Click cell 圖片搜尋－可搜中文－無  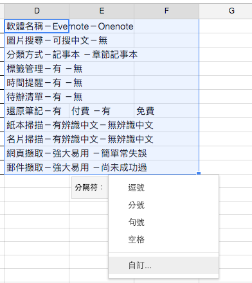tap(37, 40)
